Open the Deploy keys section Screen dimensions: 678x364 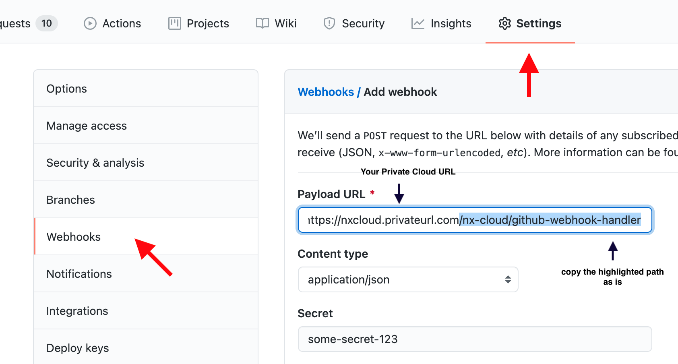pos(78,347)
